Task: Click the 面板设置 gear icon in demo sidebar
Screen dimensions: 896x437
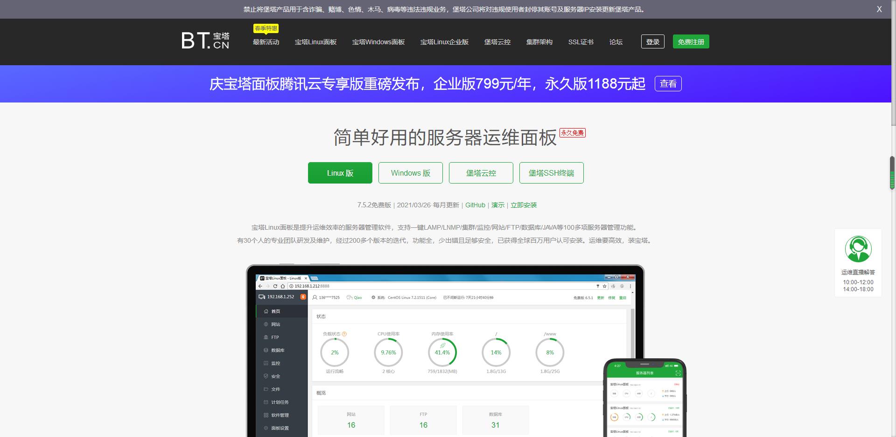Action: pos(266,428)
